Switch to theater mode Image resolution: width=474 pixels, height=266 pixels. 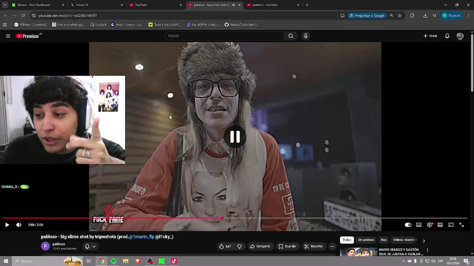click(440, 225)
